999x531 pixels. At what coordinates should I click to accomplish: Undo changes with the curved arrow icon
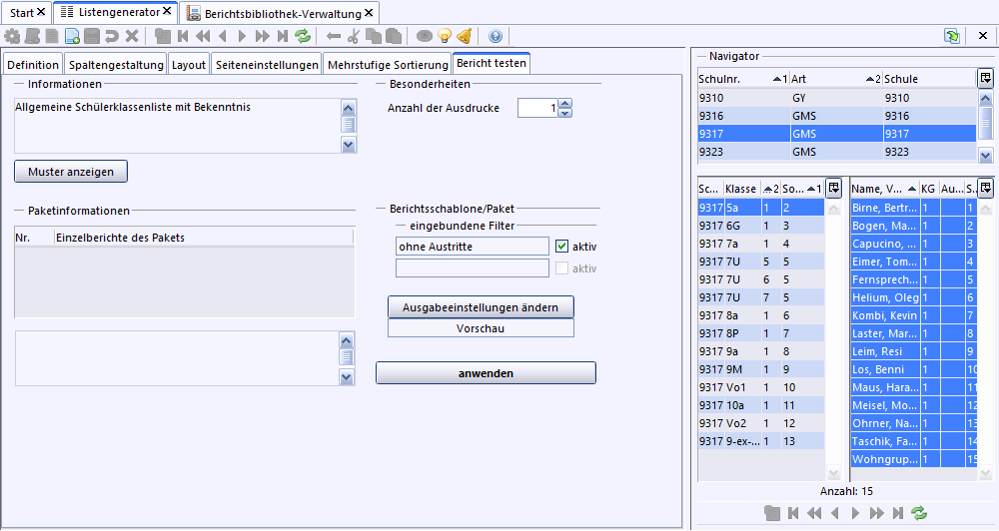[x=112, y=36]
